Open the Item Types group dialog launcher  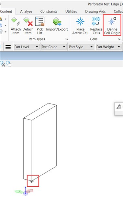(67, 39)
